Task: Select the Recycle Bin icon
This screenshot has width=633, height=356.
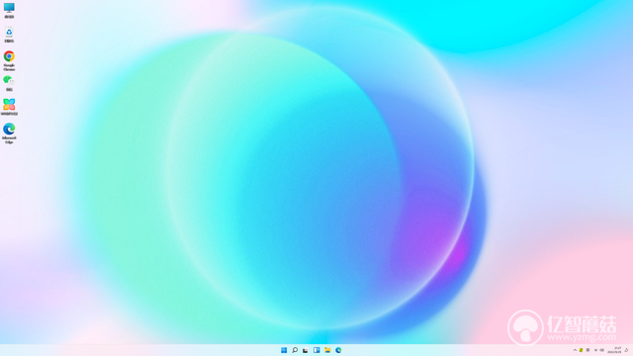Action: (9, 35)
